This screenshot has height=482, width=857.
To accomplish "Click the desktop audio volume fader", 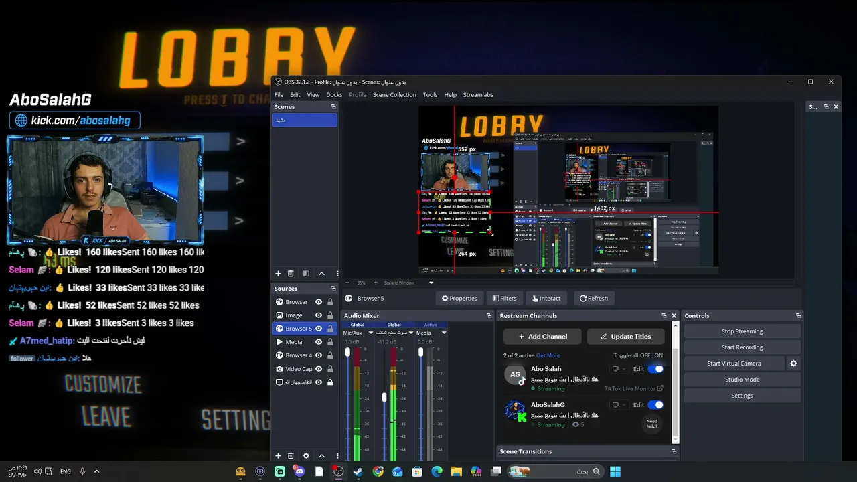I will click(384, 397).
